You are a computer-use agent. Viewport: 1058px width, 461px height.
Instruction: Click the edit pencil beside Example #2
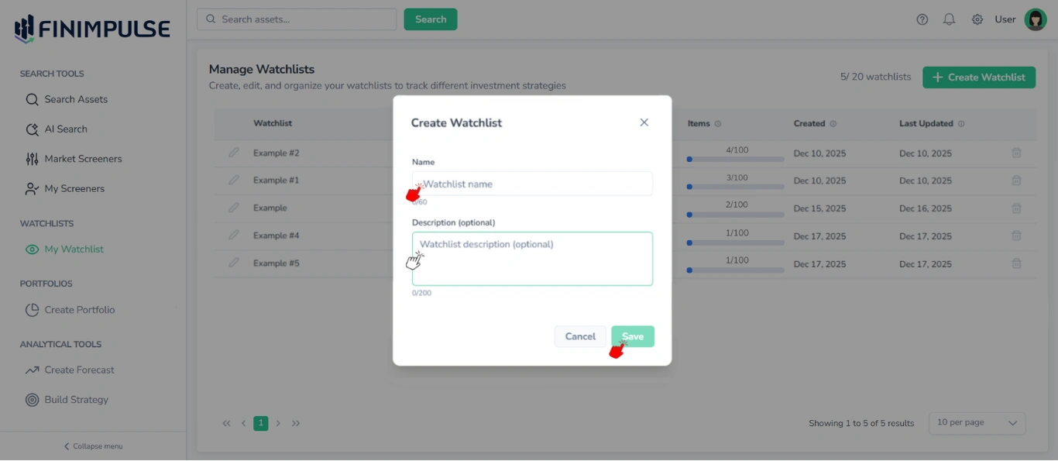tap(234, 153)
